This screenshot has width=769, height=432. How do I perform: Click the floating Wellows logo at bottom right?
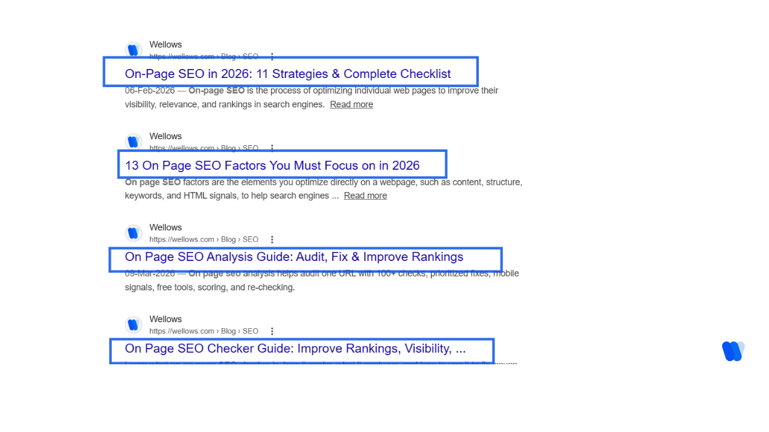pos(733,351)
